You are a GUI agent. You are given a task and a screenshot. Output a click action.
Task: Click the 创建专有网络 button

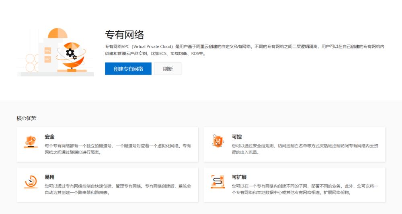(128, 69)
